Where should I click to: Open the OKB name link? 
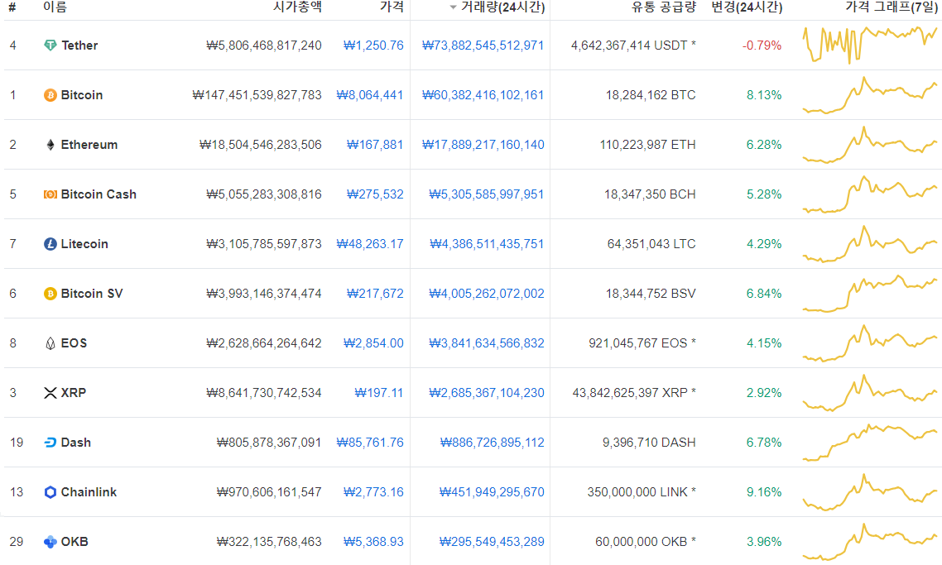74,542
